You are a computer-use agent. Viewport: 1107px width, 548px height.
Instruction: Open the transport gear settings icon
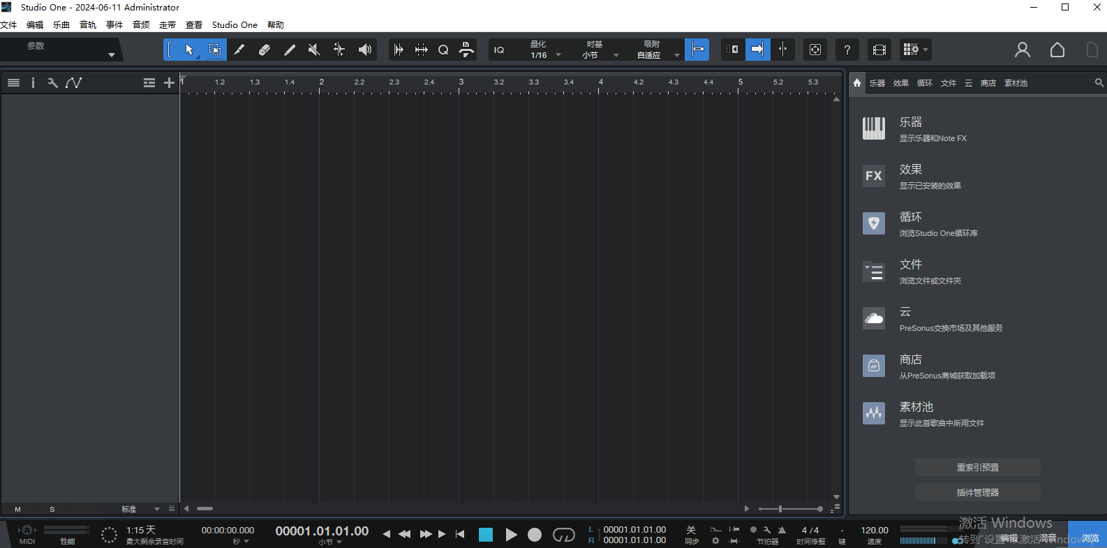pyautogui.click(x=715, y=540)
